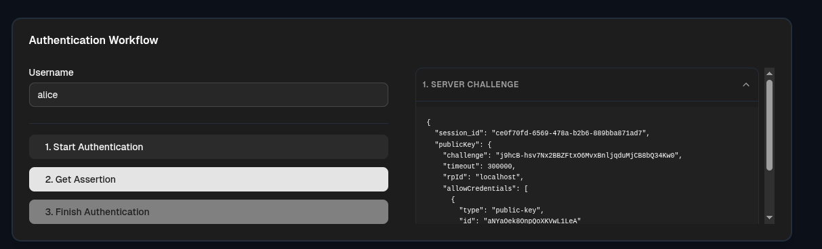Click the 3. Finish Authentication button
The height and width of the screenshot is (249, 822).
209,212
